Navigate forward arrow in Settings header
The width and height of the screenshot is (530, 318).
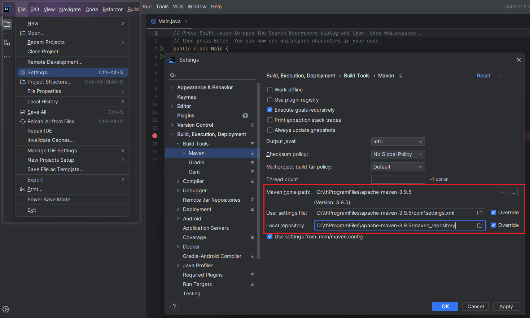512,76
